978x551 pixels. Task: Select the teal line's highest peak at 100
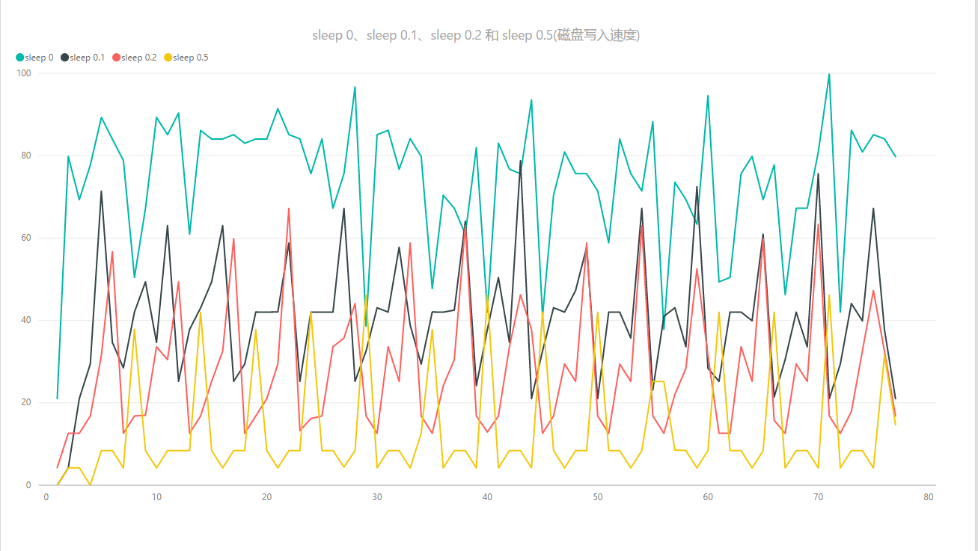[829, 74]
